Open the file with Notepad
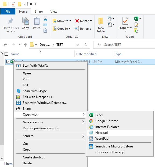Image resolution: width=155 pixels, height=167 pixels. (x=120, y=133)
